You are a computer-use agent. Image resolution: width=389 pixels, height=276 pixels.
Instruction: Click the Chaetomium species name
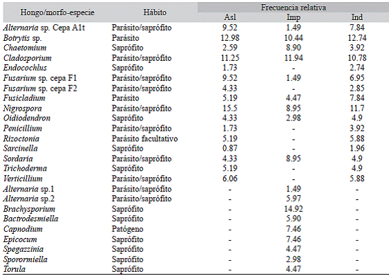pos(25,48)
